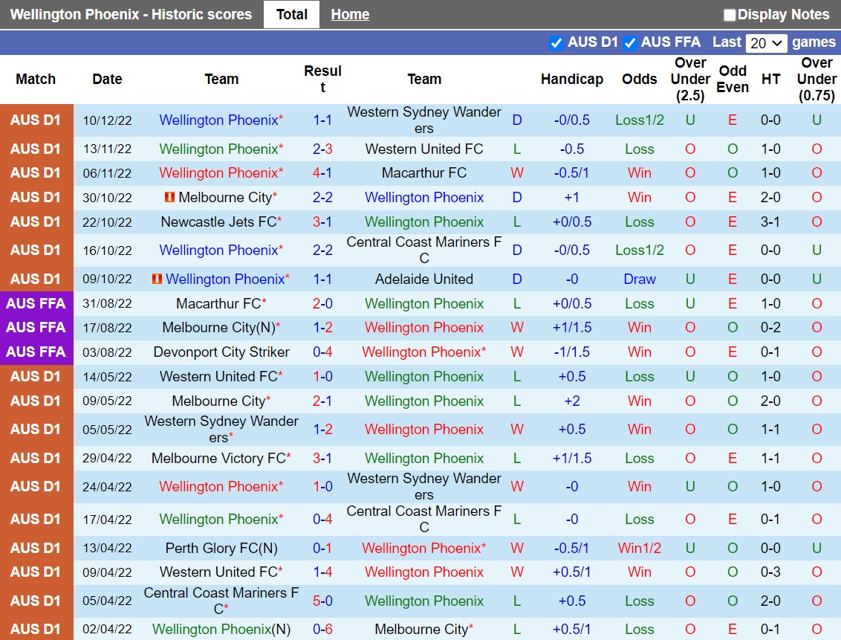Open the 2-3 score against Western United
Viewport: 841px width, 640px height.
pos(322,149)
